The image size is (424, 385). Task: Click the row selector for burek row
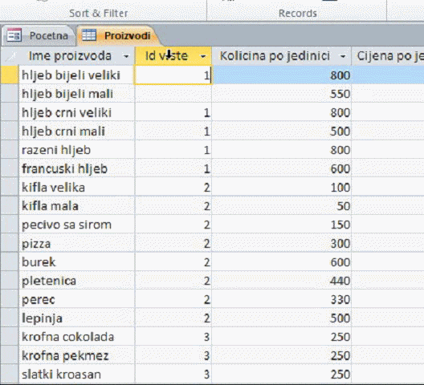tap(10, 262)
